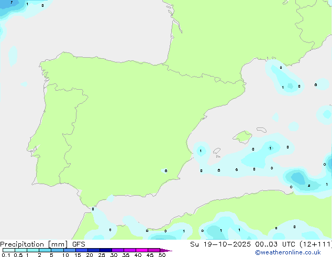Pick dark blue swatch between 20 and 25
332x257 pixels.
(94, 251)
